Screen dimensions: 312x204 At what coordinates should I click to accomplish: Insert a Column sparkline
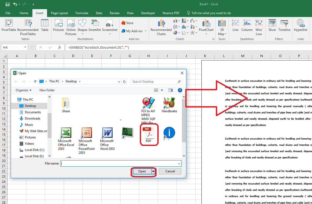click(247, 25)
